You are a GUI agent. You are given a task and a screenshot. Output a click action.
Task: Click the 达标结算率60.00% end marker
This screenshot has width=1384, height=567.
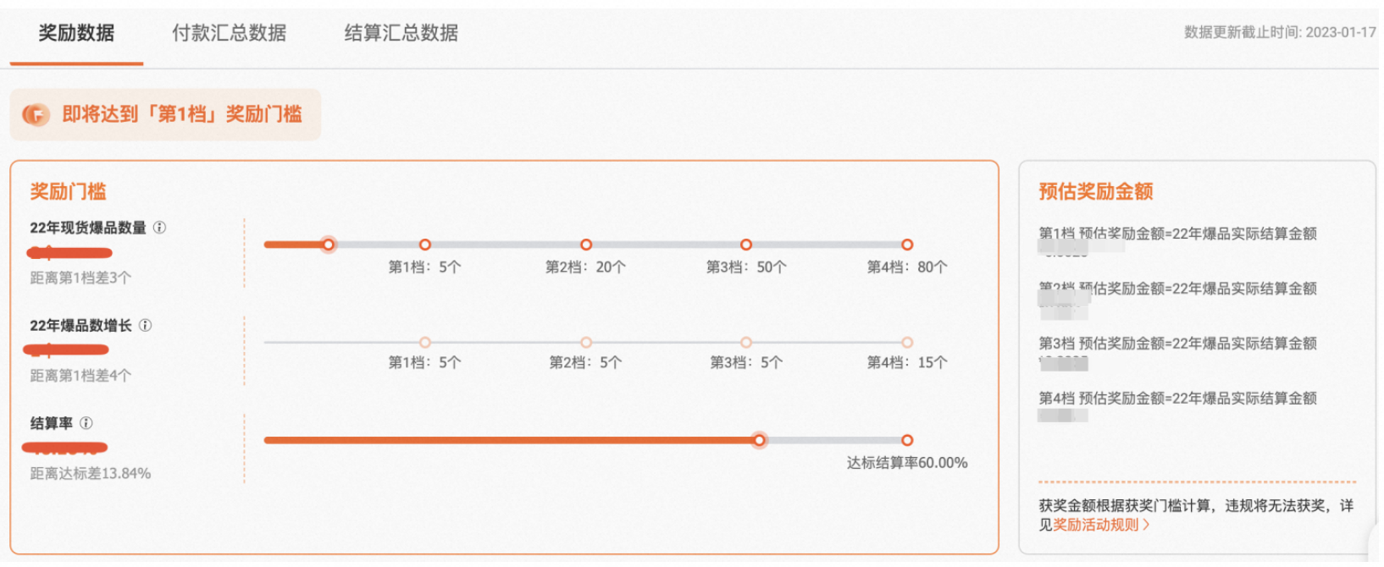[x=907, y=440]
